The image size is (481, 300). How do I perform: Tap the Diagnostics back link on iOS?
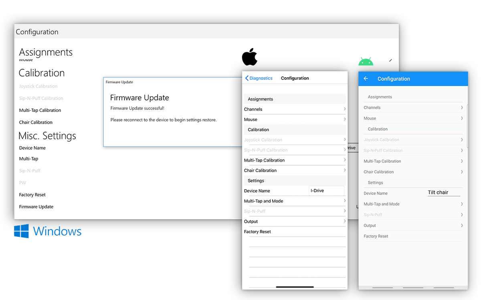tap(259, 78)
